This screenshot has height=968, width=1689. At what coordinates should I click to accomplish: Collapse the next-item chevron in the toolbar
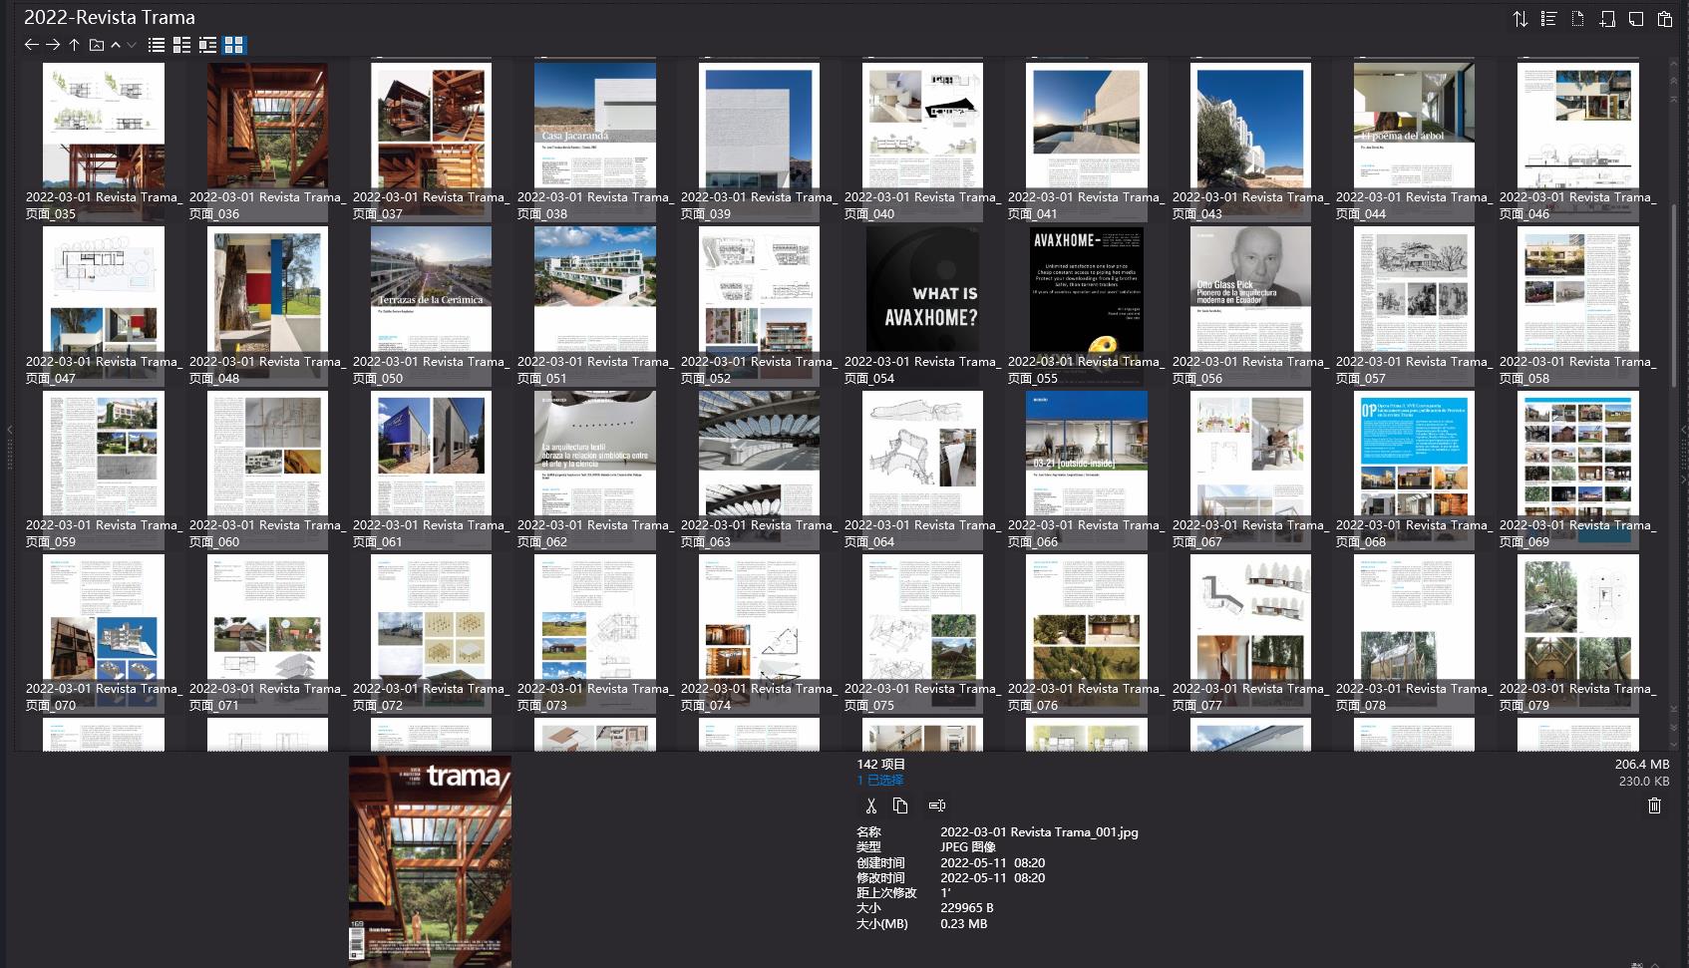(131, 45)
